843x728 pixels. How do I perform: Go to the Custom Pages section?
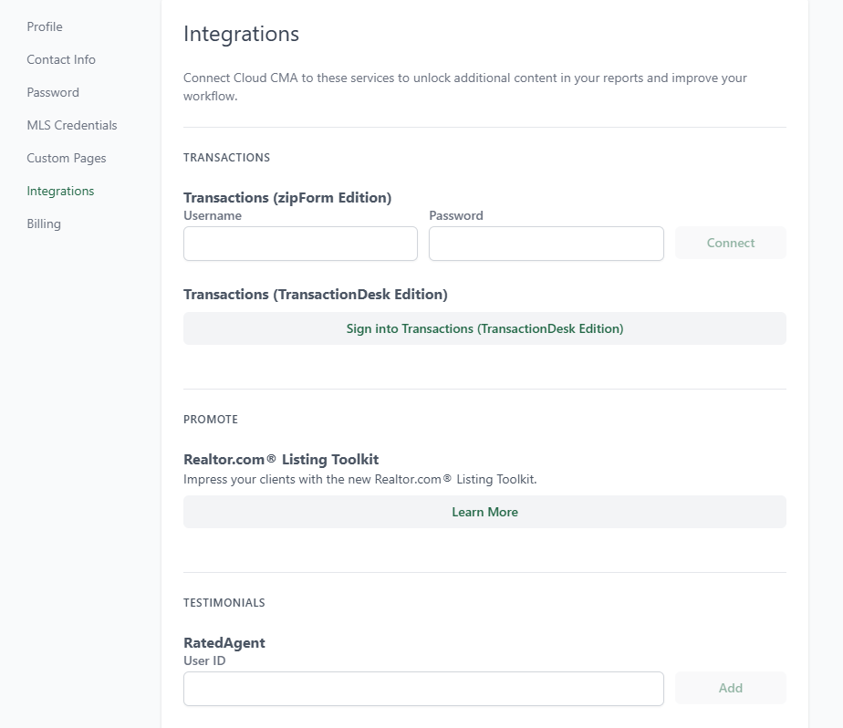click(x=66, y=158)
